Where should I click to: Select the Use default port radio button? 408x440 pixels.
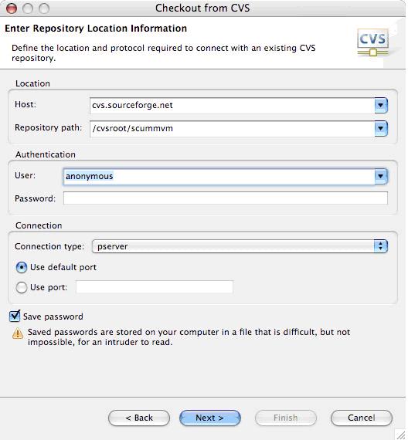[x=22, y=267]
